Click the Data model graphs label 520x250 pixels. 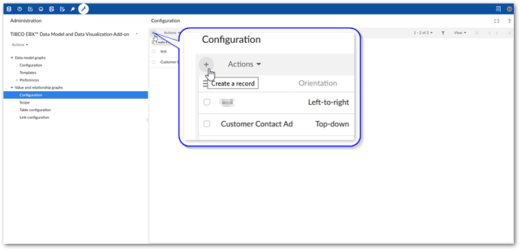[x=30, y=58]
